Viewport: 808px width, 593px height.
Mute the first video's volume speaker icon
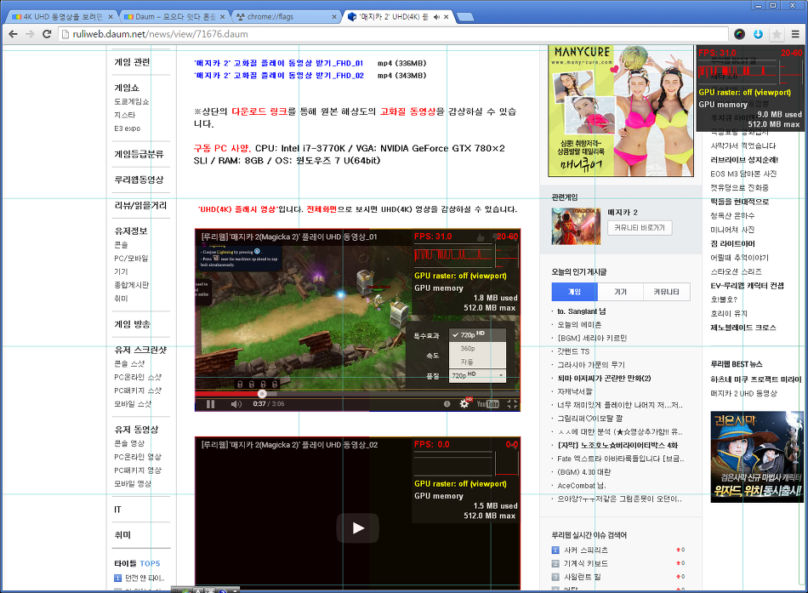236,404
